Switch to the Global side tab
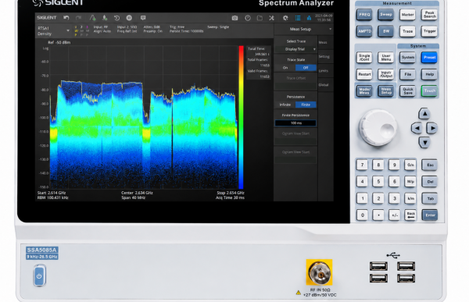 click(324, 85)
